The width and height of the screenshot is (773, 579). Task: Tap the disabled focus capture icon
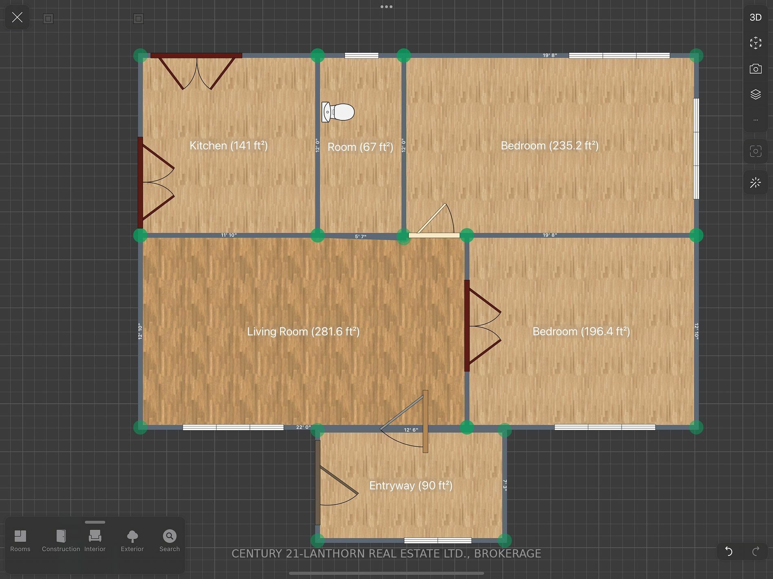pyautogui.click(x=756, y=152)
